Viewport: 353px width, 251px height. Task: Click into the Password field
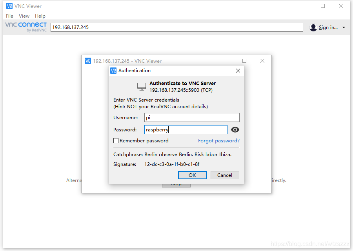pos(186,130)
